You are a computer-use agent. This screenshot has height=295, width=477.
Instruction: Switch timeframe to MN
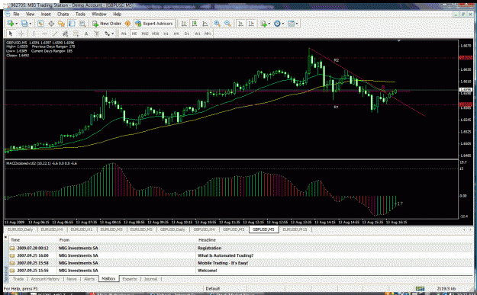(x=208, y=34)
